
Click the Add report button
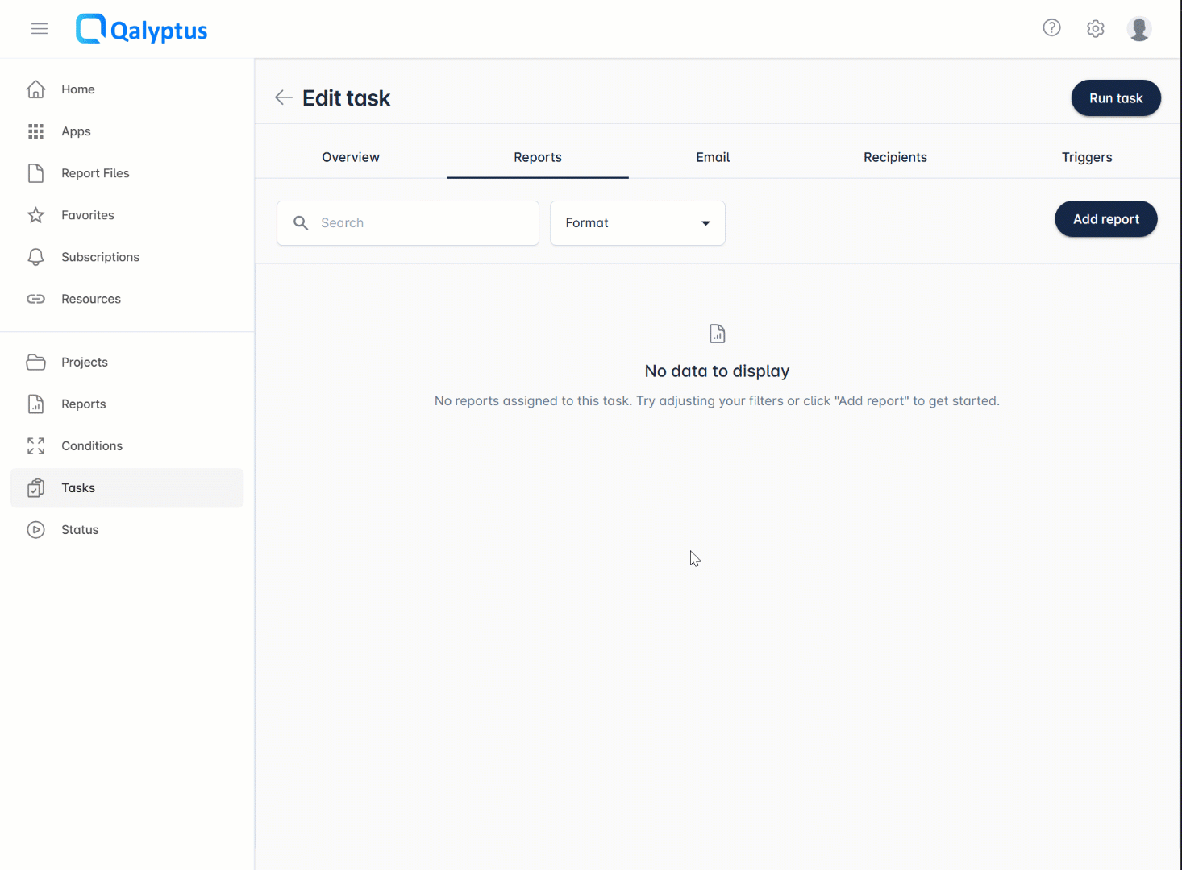click(x=1105, y=218)
